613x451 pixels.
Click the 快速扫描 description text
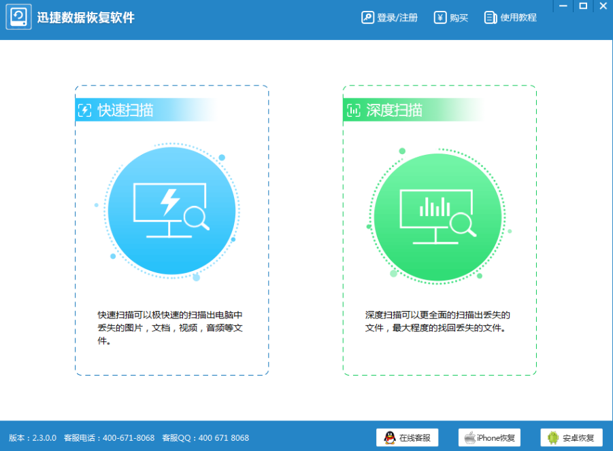tap(170, 327)
